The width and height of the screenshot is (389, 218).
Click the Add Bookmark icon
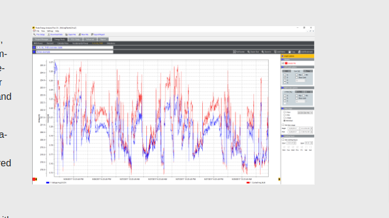pyautogui.click(x=299, y=52)
